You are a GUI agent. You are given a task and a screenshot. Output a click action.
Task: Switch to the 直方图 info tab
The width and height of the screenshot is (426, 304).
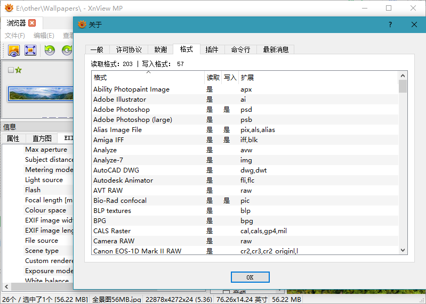42,138
